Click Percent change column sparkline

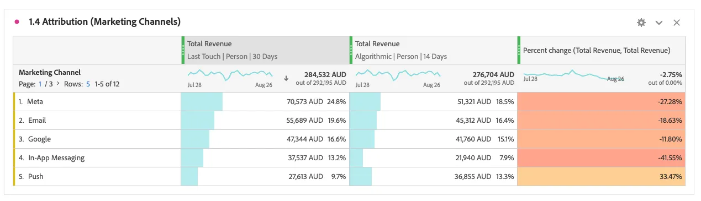[573, 75]
